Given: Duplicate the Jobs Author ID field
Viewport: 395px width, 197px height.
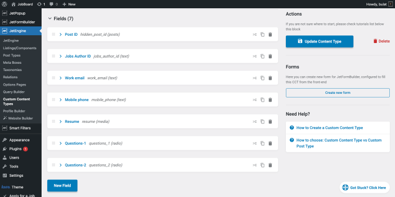Looking at the screenshot, I should click(x=262, y=57).
